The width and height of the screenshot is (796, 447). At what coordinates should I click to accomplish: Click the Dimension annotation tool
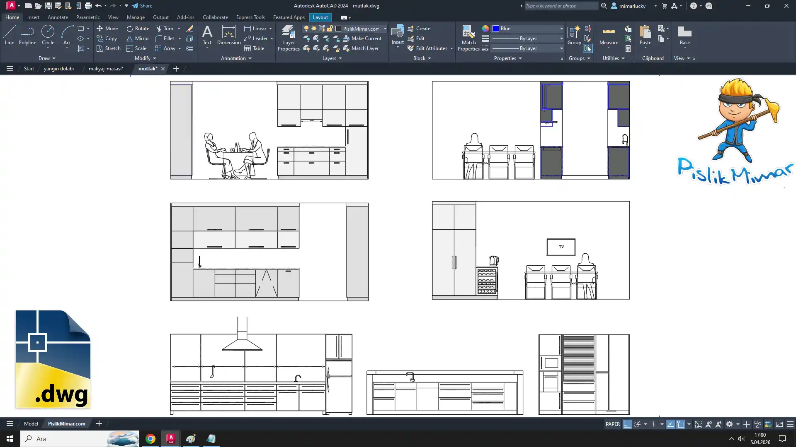[228, 35]
